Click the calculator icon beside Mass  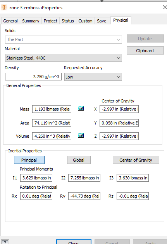[81, 108]
